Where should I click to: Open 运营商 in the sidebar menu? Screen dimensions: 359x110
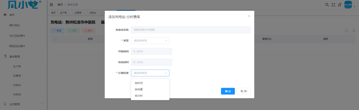tap(17, 76)
